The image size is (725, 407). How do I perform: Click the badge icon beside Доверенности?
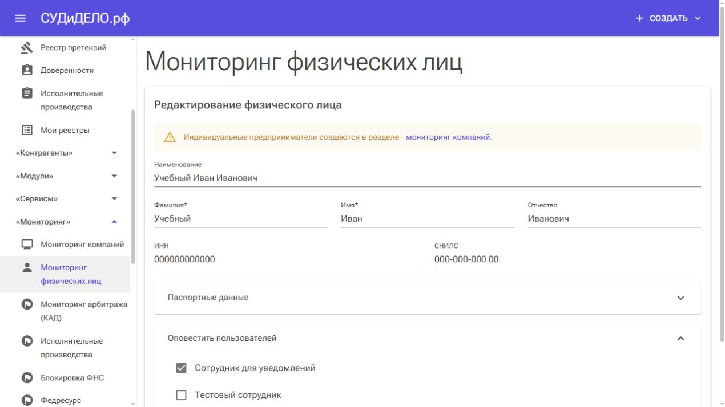click(x=27, y=70)
